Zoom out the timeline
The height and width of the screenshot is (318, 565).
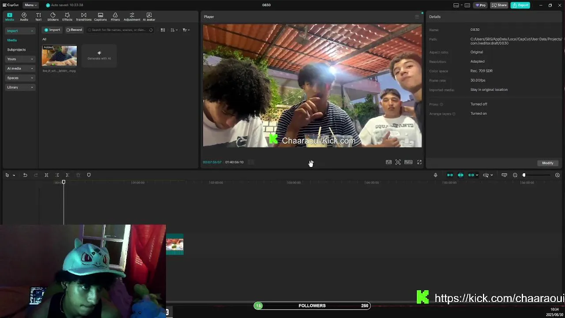pos(515,175)
